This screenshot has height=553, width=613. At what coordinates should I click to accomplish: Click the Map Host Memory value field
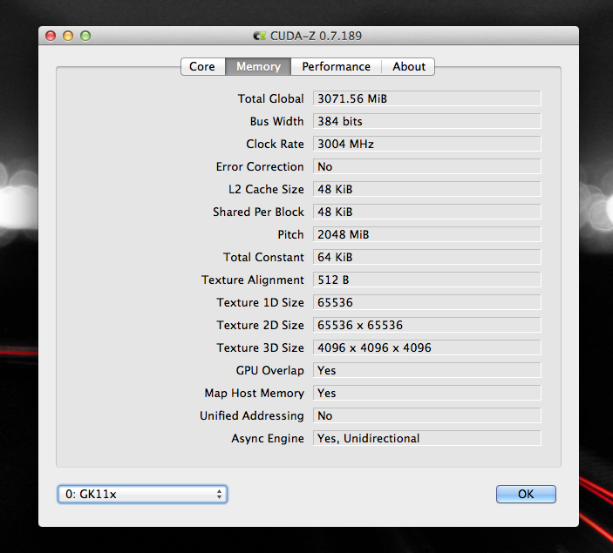coord(427,393)
